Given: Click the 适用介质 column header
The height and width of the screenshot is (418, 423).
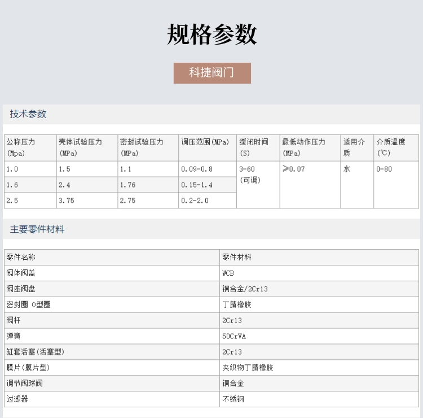Looking at the screenshot, I should 356,147.
